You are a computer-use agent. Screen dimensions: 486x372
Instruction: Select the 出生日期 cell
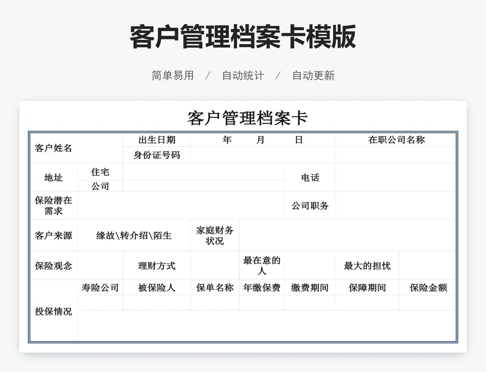pos(157,140)
